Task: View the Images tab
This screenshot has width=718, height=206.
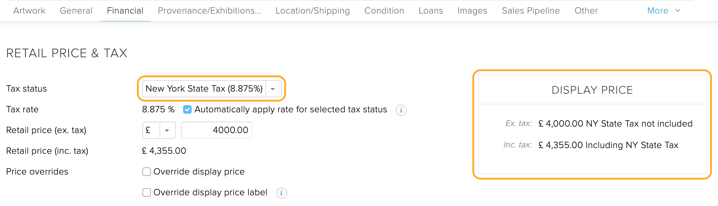Action: (x=472, y=11)
